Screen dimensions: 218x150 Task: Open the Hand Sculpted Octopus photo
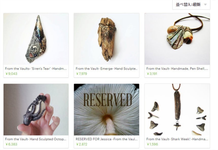tap(36, 109)
